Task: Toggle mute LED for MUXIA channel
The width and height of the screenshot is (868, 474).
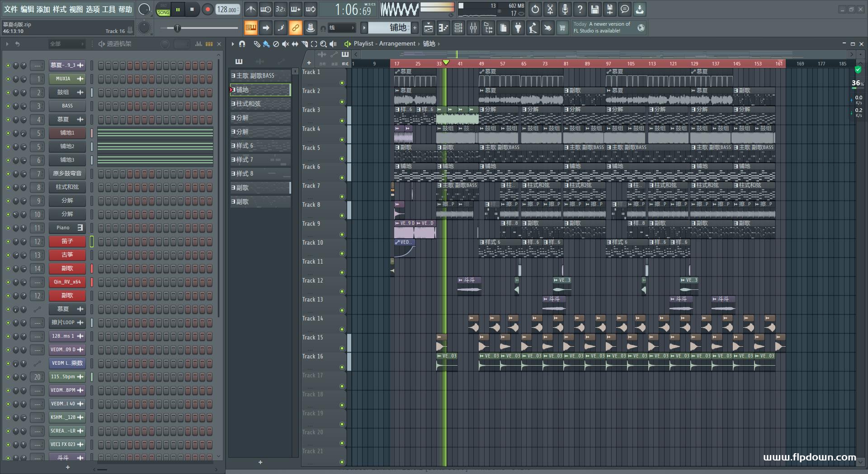Action: 8,79
